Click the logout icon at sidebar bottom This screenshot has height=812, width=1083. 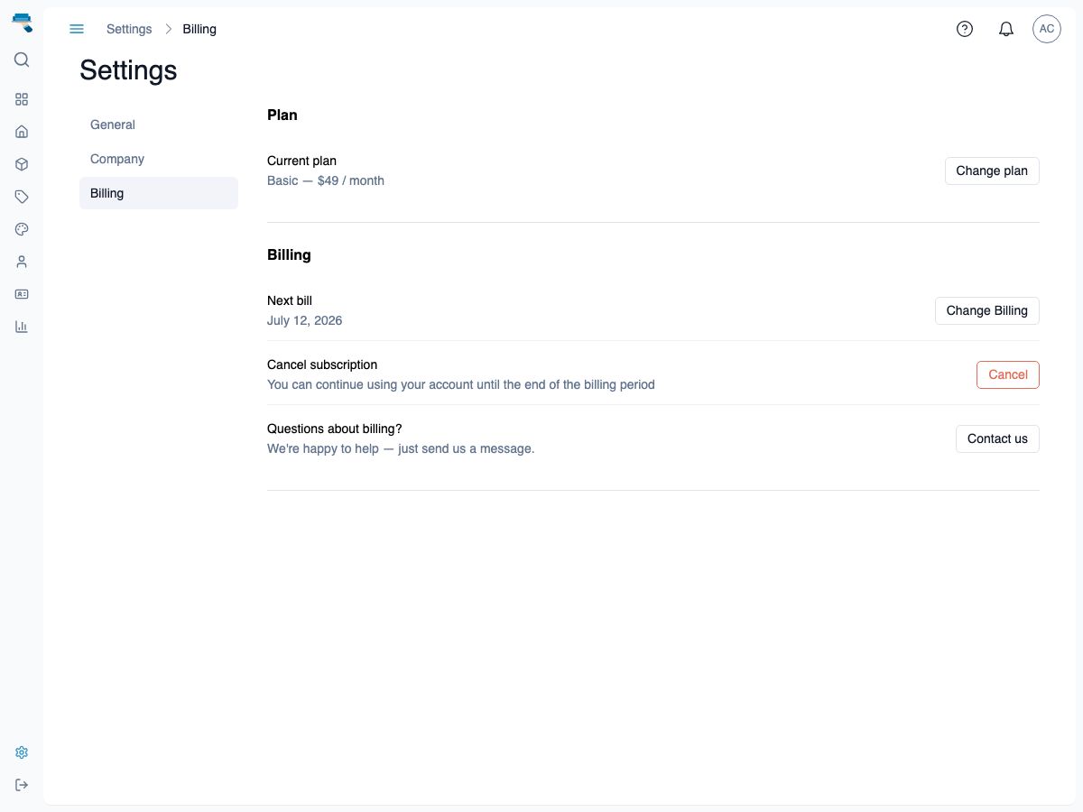[x=22, y=785]
